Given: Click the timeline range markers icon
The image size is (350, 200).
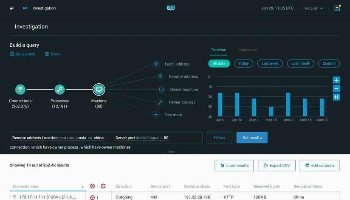Looking at the screenshot, I should [336, 97].
